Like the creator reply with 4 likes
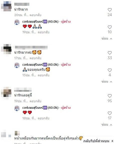This screenshot has height=144, width=114. pos(109,70)
